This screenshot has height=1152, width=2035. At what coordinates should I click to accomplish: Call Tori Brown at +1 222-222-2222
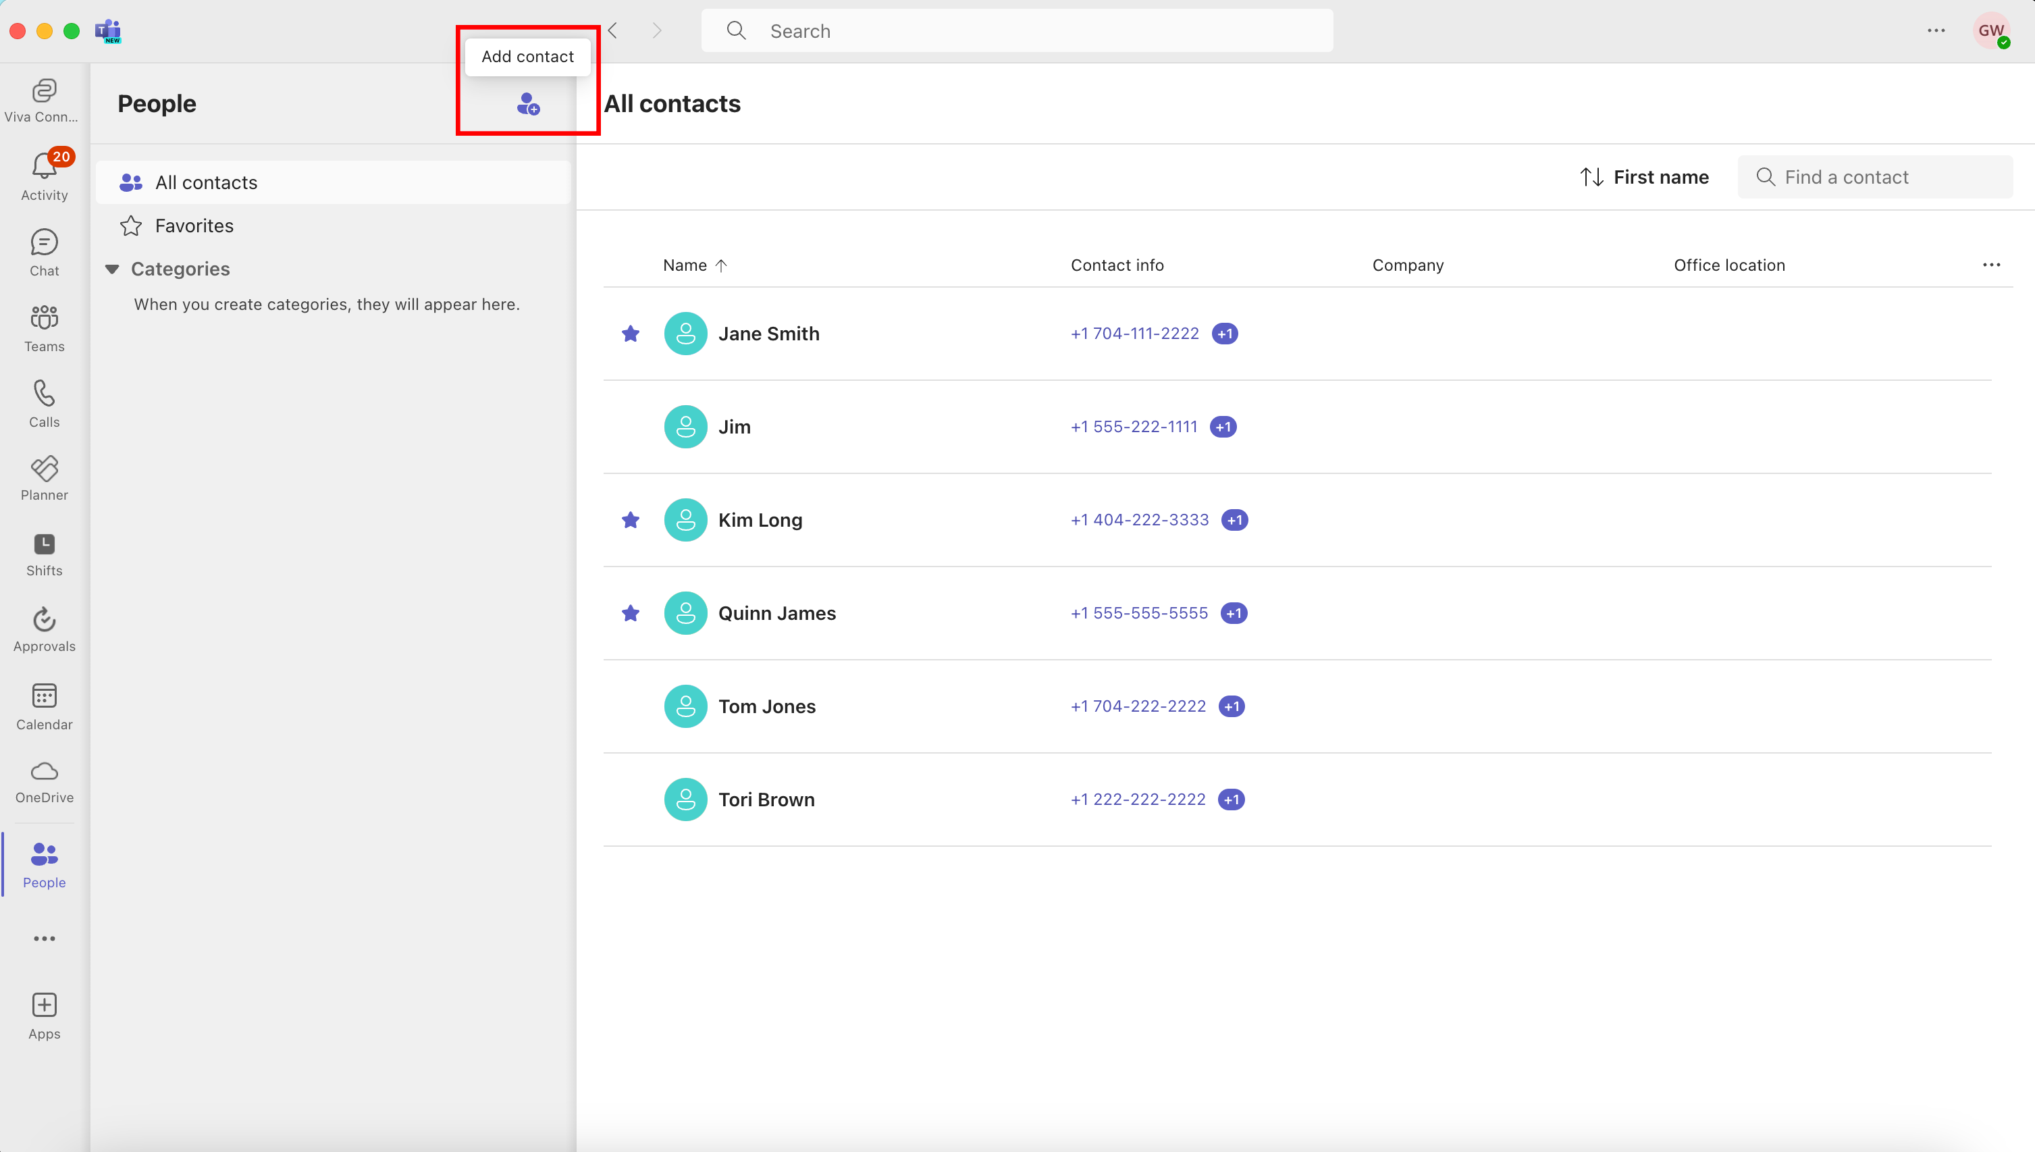click(1138, 800)
